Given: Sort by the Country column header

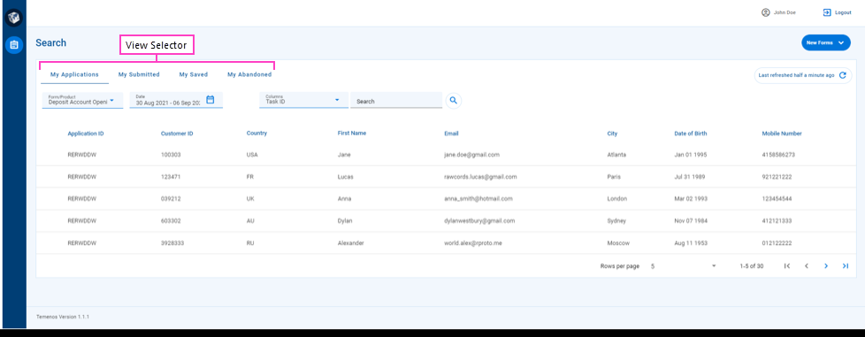Looking at the screenshot, I should click(256, 133).
